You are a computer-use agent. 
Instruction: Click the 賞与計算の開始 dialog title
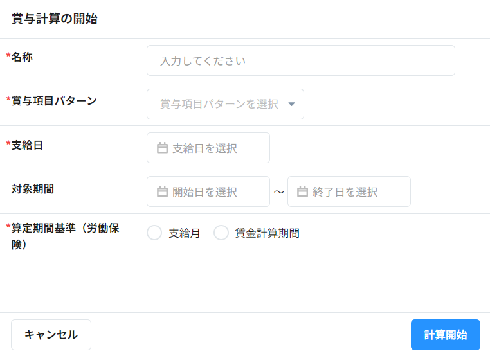[55, 19]
